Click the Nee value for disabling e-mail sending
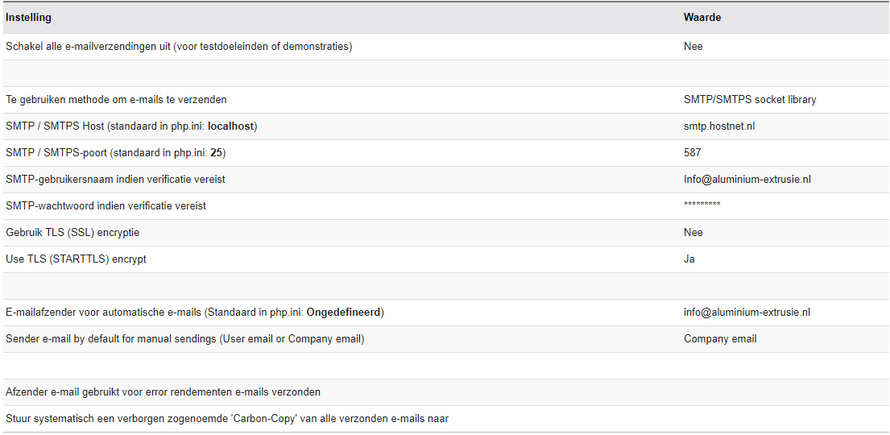Image resolution: width=890 pixels, height=435 pixels. point(693,47)
